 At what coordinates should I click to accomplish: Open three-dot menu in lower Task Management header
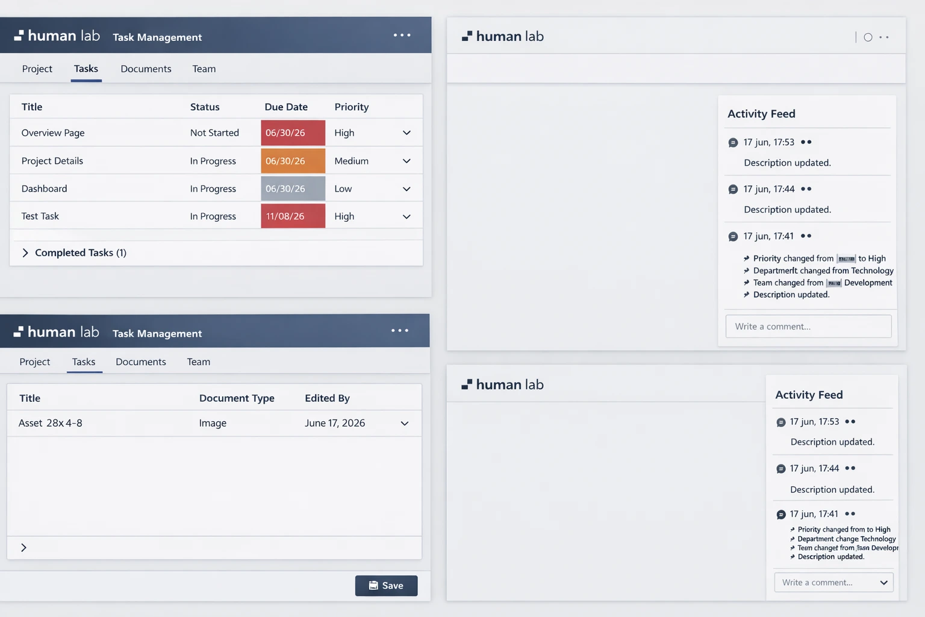pyautogui.click(x=400, y=331)
